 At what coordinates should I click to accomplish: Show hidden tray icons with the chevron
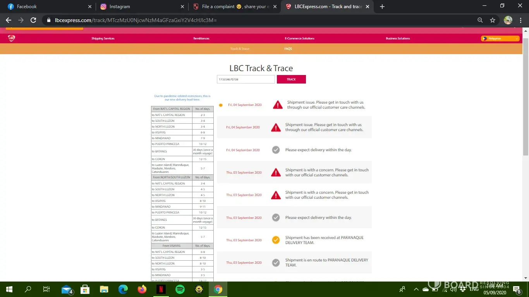click(416, 289)
